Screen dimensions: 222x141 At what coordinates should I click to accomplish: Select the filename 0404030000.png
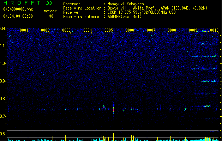18,9
